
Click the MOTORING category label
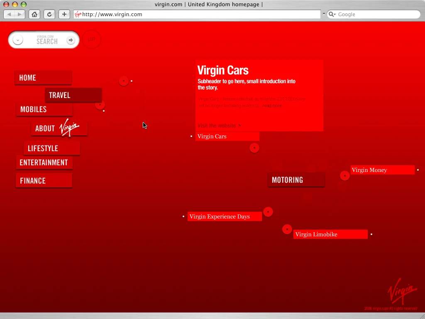[x=296, y=180]
